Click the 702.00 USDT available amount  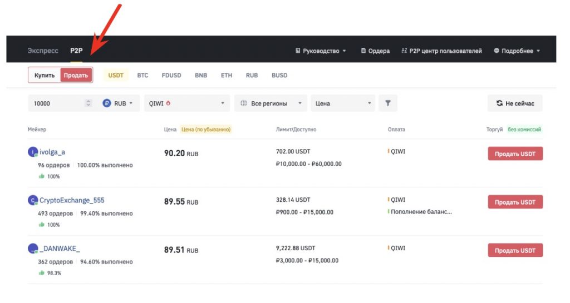coord(293,151)
